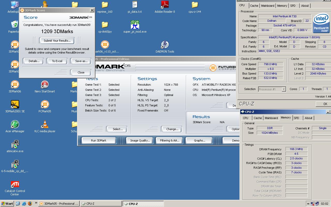The width and height of the screenshot is (331, 207).
Task: Open the xp-AntiSpy folder
Action: (105, 25)
